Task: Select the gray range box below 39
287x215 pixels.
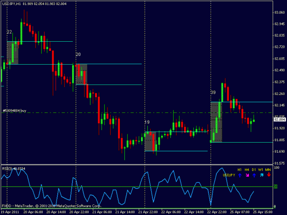Action: point(216,122)
